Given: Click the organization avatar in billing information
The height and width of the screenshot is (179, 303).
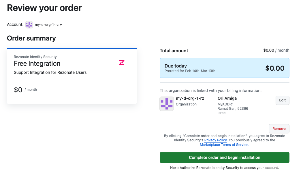Looking at the screenshot, I should tap(167, 104).
